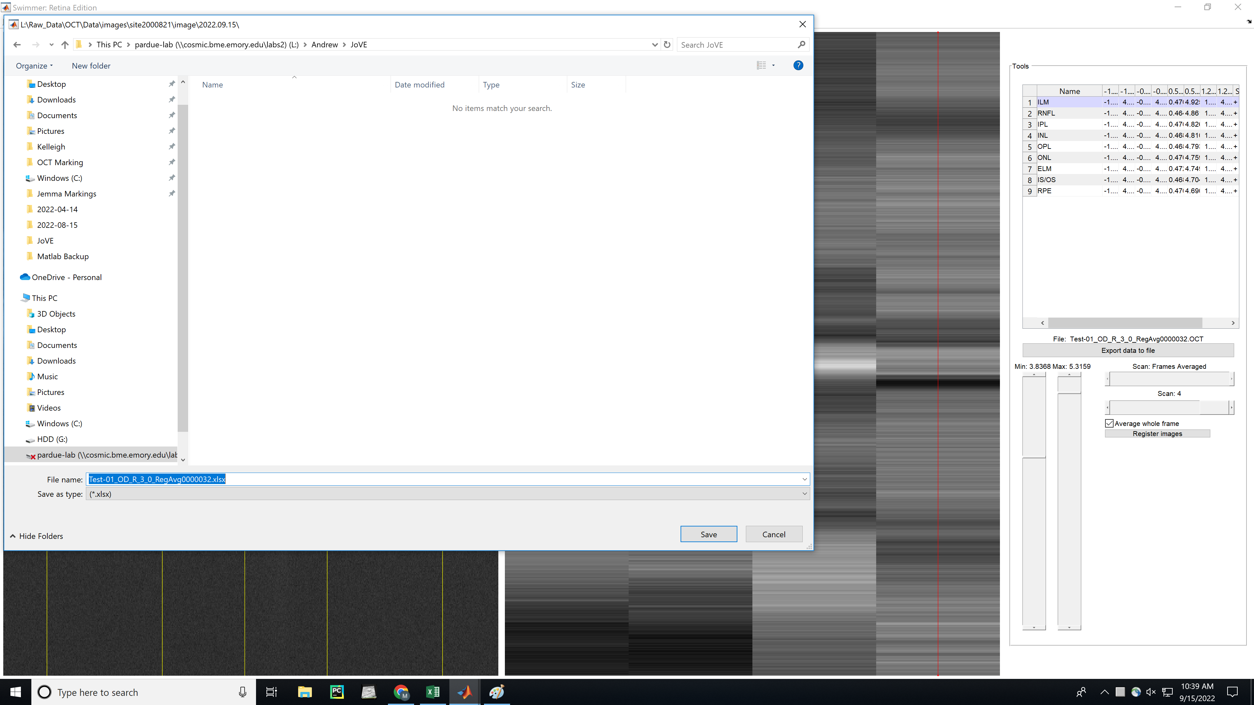Click the search magnifier in Search JoVE
Screen dimensions: 1254x705
(x=801, y=45)
